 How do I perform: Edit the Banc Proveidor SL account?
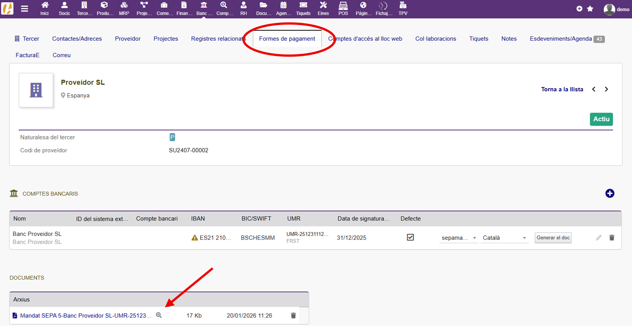599,238
